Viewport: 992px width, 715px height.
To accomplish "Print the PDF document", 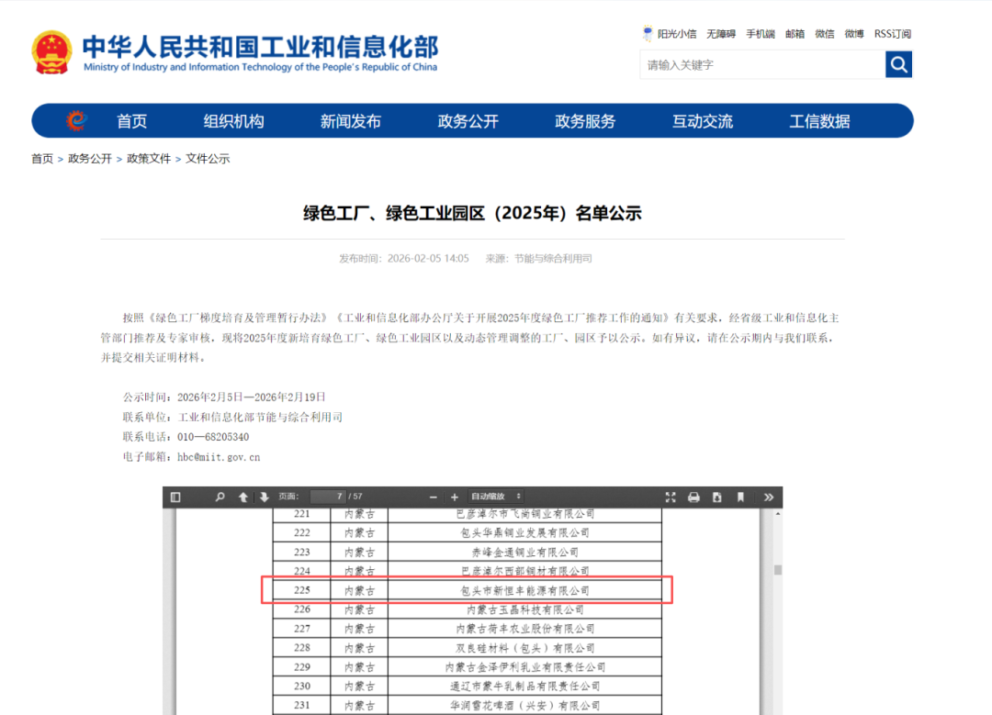I will click(x=693, y=497).
